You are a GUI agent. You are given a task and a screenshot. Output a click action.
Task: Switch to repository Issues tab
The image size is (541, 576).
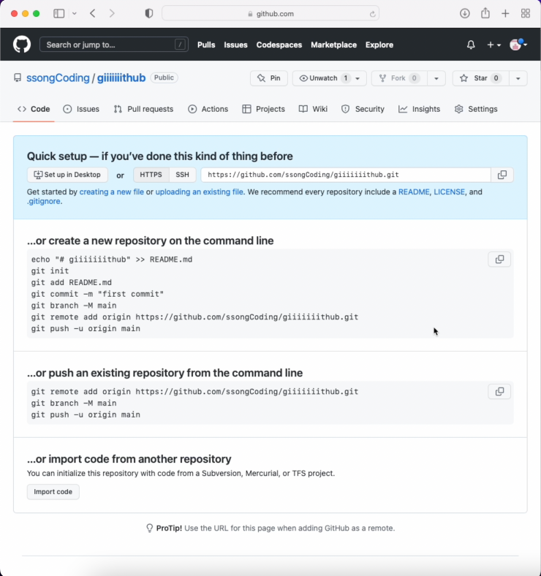[x=81, y=109]
